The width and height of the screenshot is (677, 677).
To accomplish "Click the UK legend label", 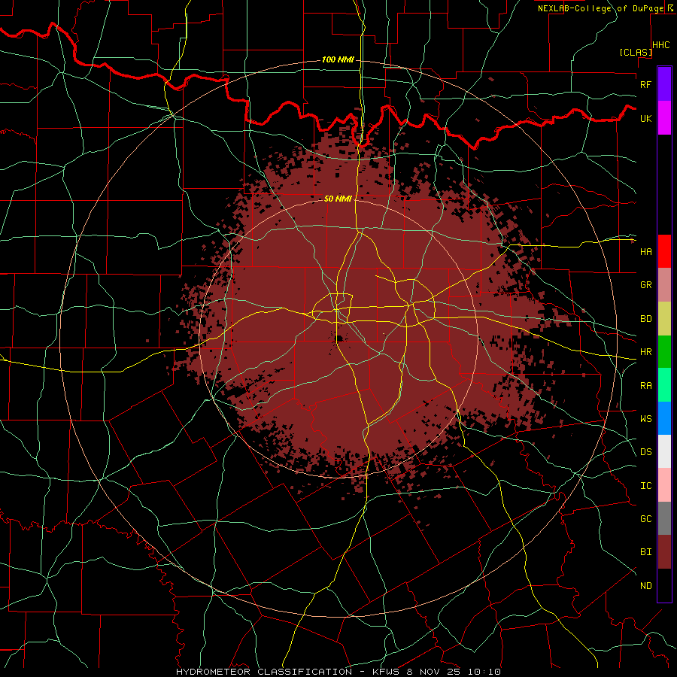I will click(645, 118).
